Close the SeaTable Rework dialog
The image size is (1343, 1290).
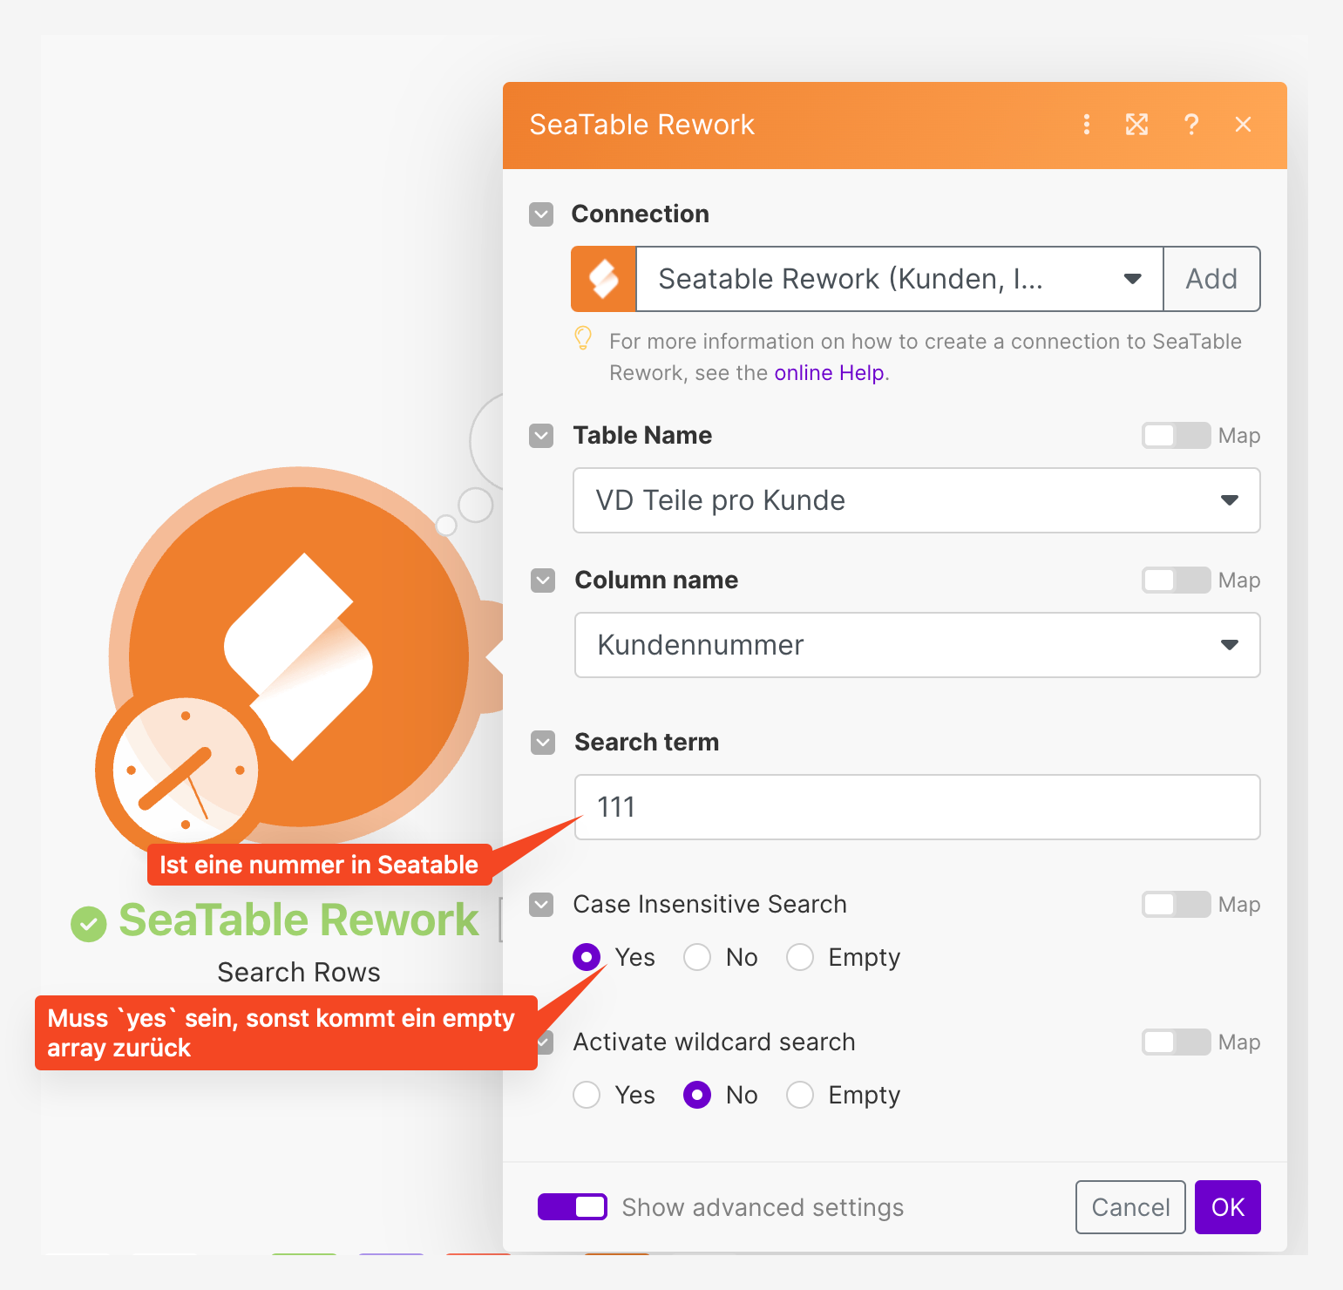click(x=1244, y=125)
